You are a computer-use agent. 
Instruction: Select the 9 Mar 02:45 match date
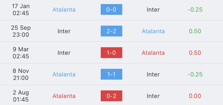tap(21, 53)
